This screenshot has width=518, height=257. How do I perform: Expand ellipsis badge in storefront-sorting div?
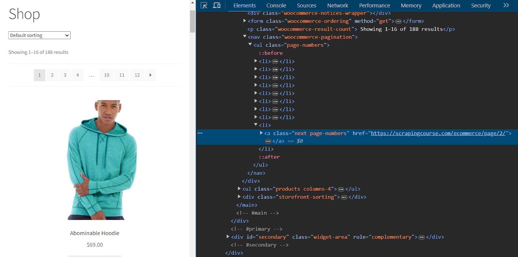point(344,197)
